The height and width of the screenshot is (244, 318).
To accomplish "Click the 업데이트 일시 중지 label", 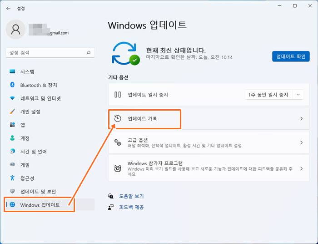I will click(x=148, y=95).
